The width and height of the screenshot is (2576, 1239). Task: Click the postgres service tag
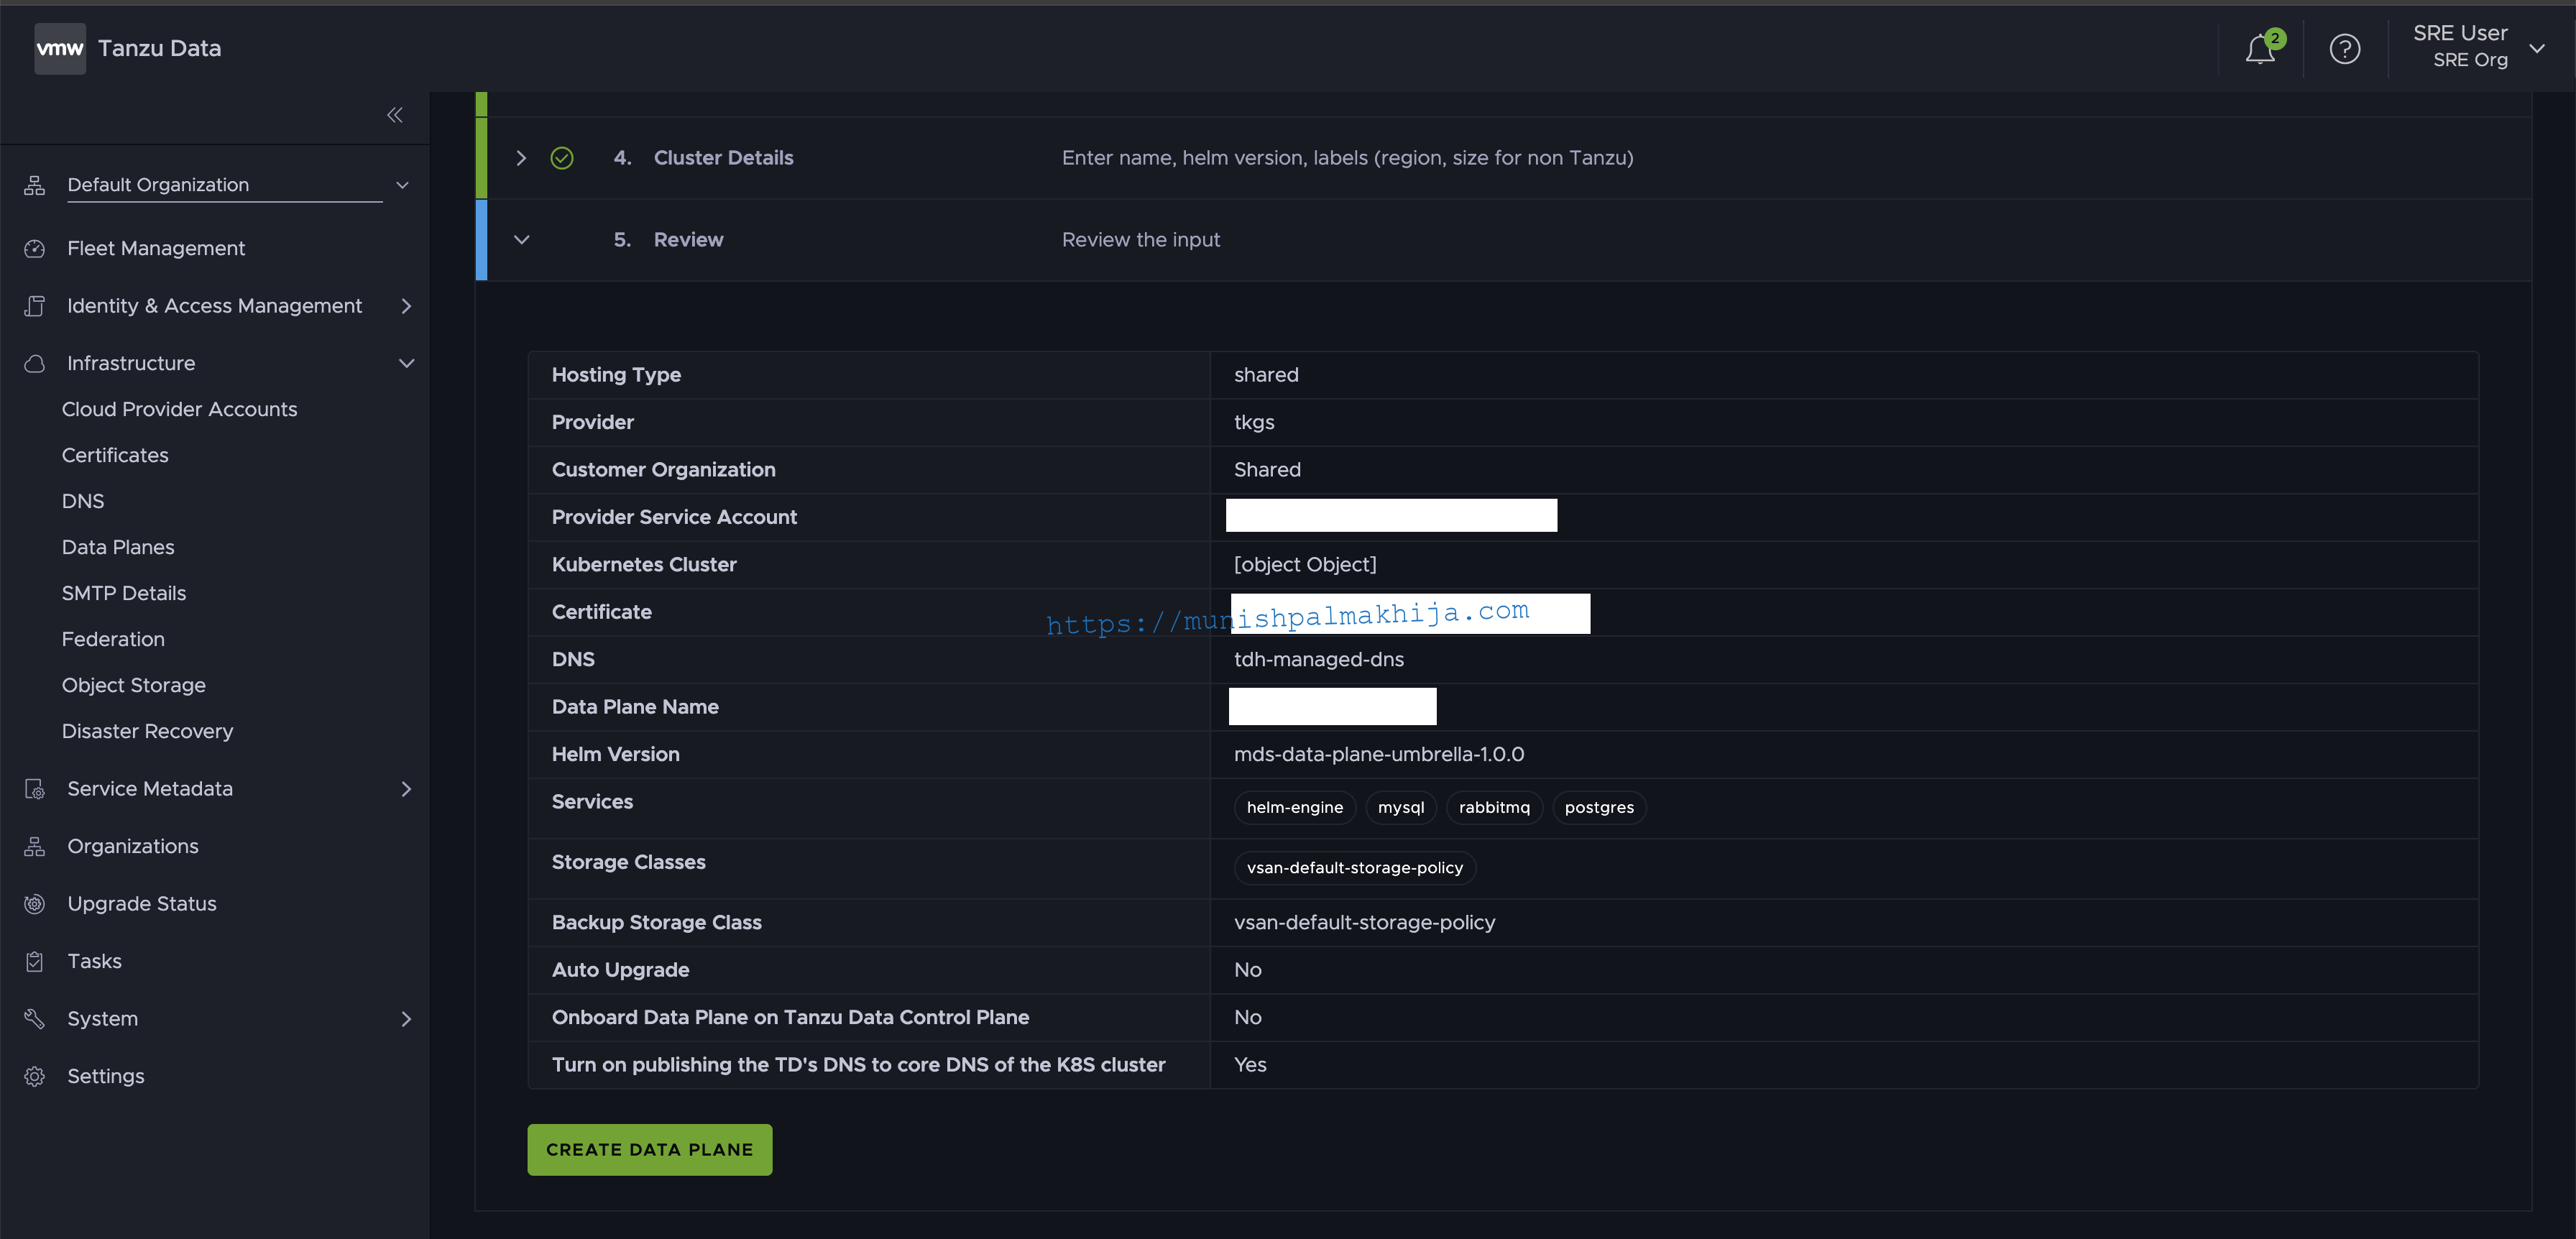click(x=1599, y=808)
